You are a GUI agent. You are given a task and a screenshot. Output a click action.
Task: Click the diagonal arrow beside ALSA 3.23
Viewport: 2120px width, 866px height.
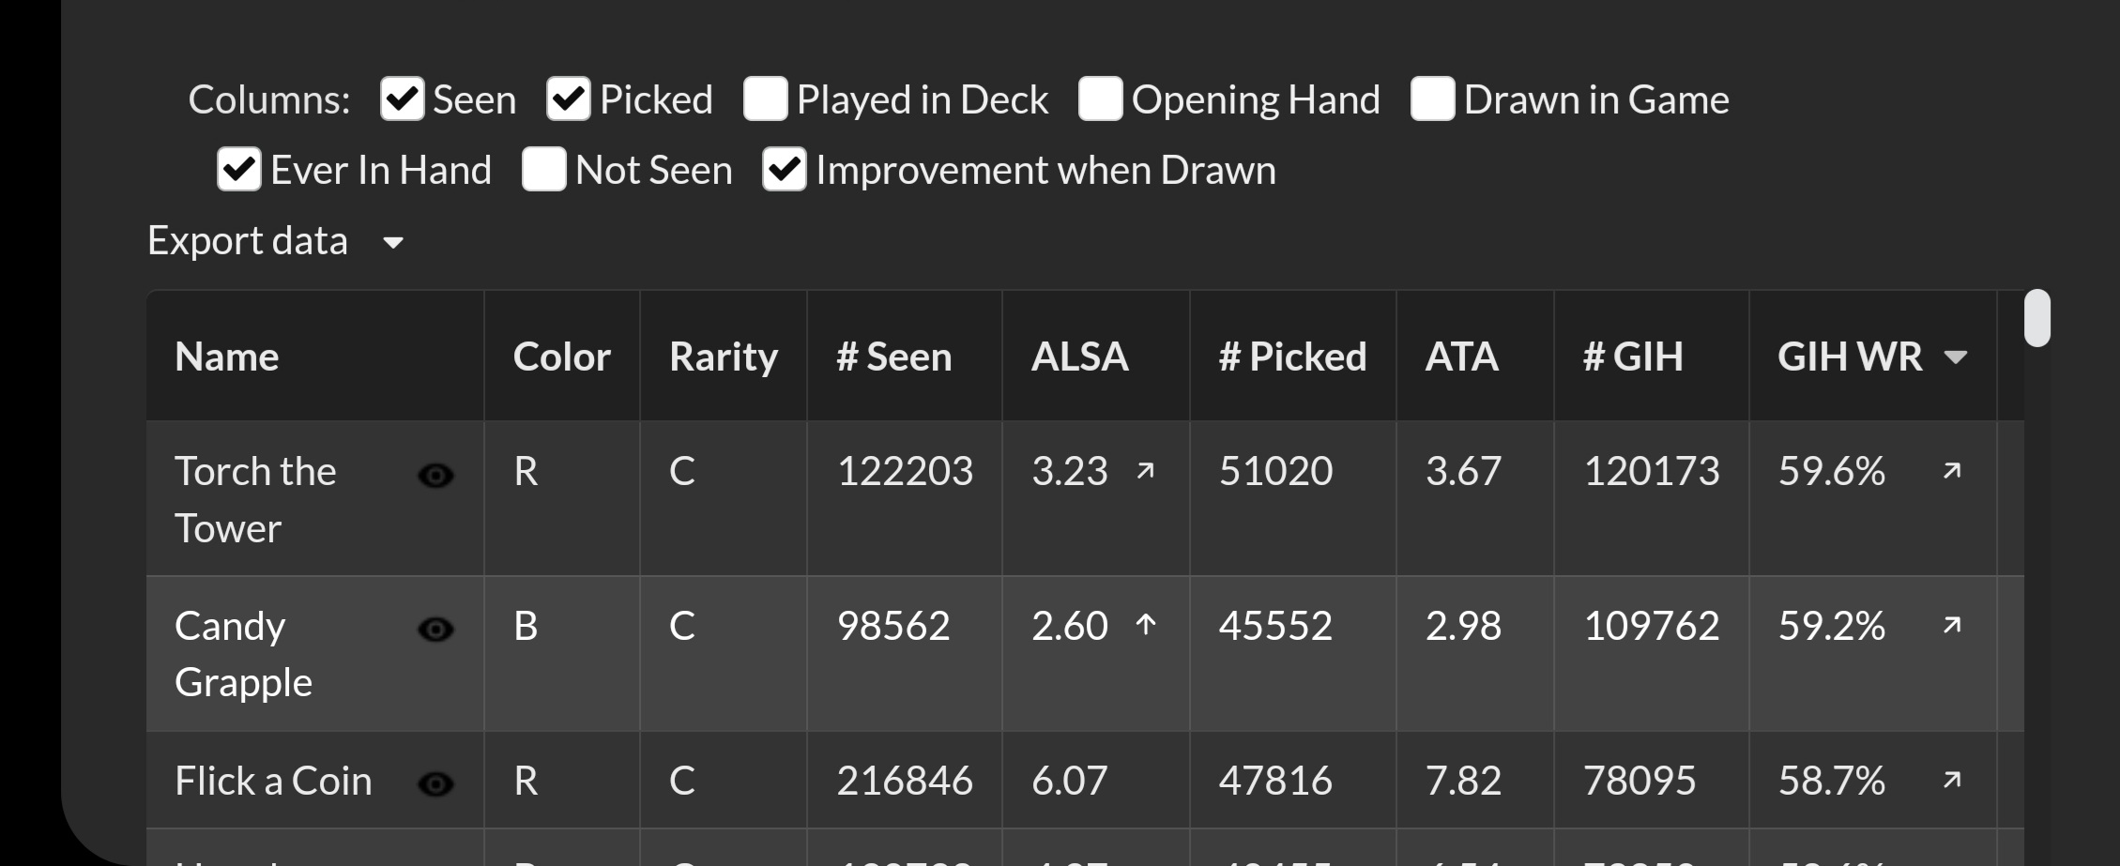[1145, 471]
